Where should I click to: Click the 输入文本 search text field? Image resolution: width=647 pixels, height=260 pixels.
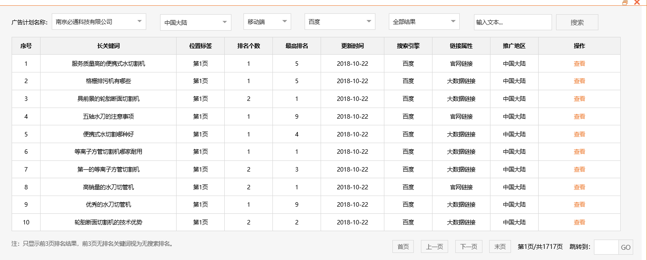pyautogui.click(x=513, y=21)
